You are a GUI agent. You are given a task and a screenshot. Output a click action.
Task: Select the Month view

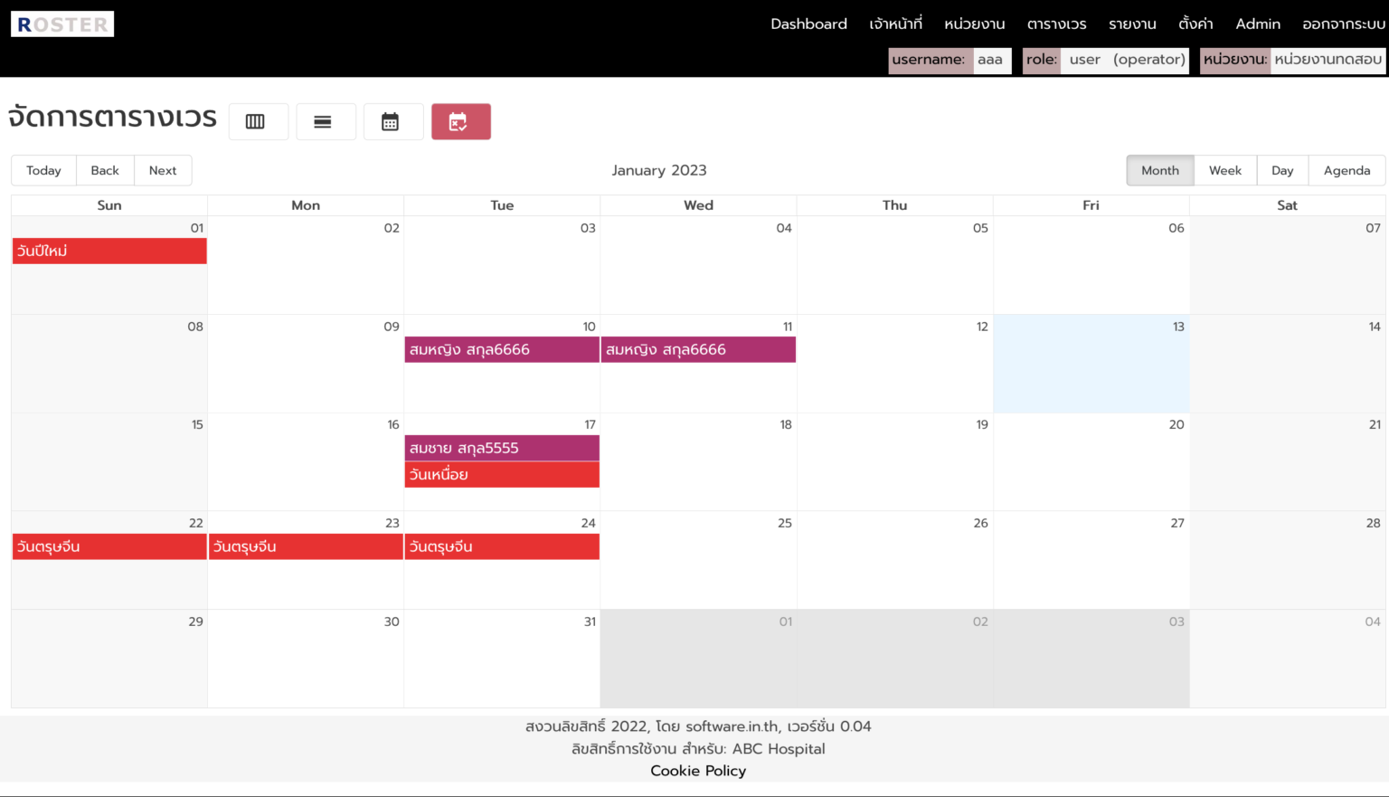1159,171
